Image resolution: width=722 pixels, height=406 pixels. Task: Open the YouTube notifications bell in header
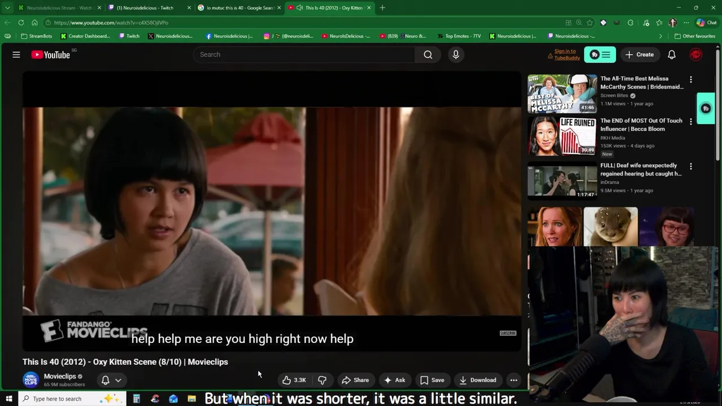pyautogui.click(x=672, y=55)
